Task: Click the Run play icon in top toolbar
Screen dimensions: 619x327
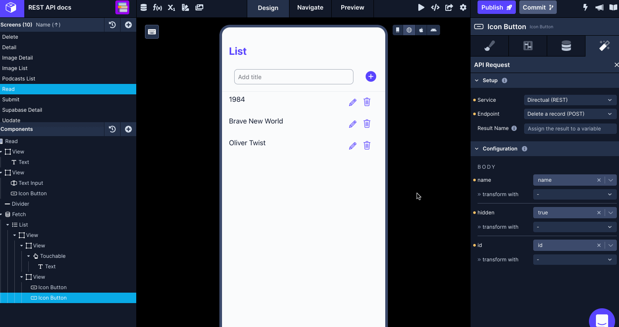Action: point(421,7)
